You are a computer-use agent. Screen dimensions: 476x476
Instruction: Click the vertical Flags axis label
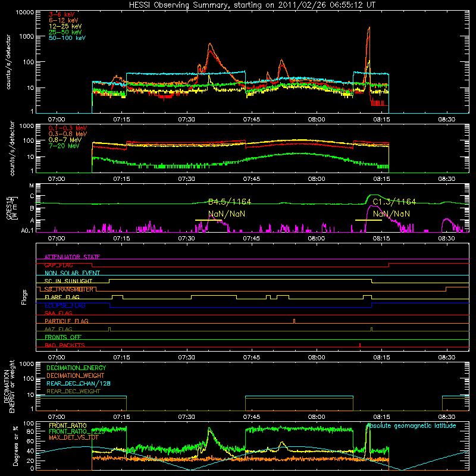(24, 297)
